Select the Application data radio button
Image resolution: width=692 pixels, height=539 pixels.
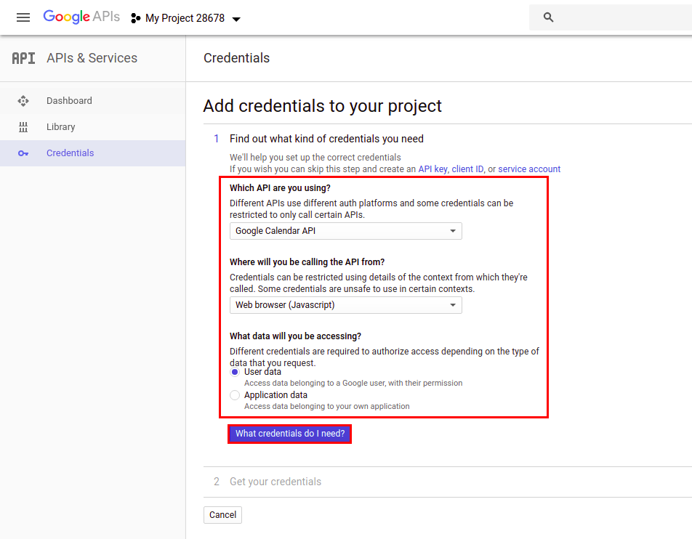pyautogui.click(x=235, y=395)
